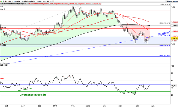Click the févr. date axis label
This screenshot has width=178, height=107.
pos(73,106)
